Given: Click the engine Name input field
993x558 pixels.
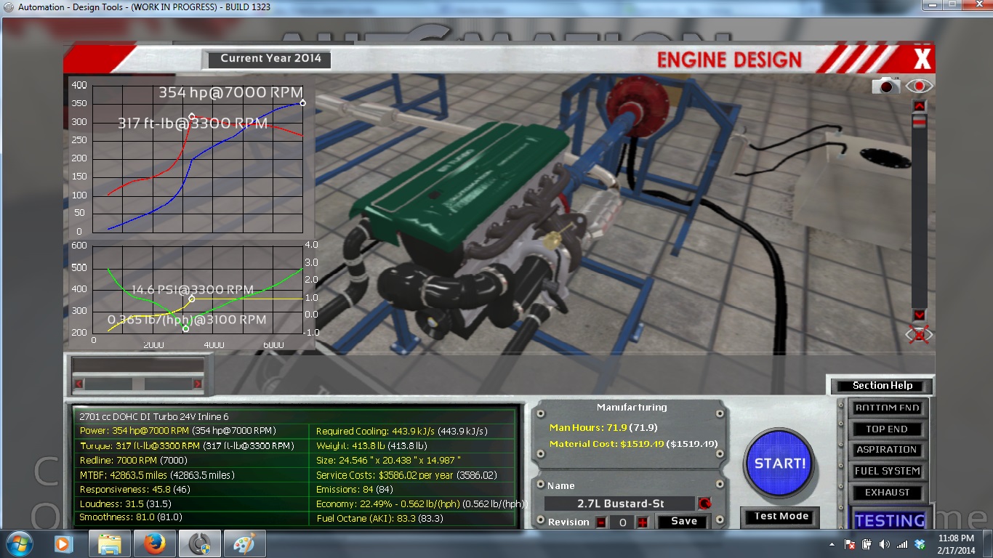Looking at the screenshot, I should click(619, 504).
